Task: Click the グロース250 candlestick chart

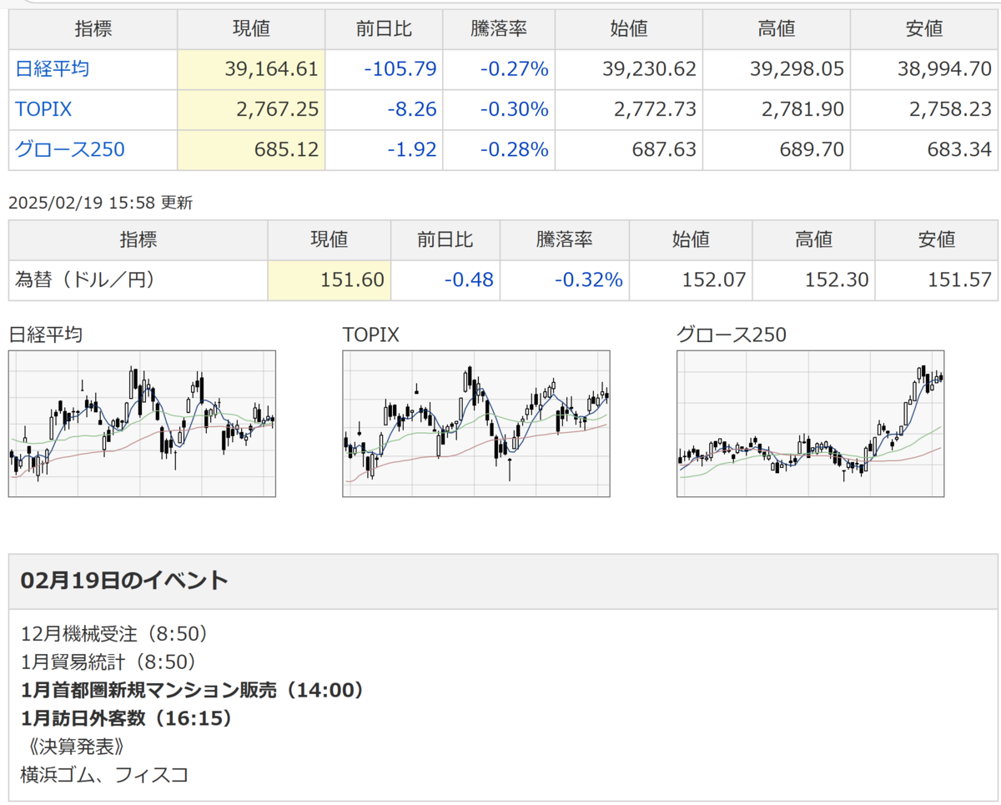Action: (811, 424)
